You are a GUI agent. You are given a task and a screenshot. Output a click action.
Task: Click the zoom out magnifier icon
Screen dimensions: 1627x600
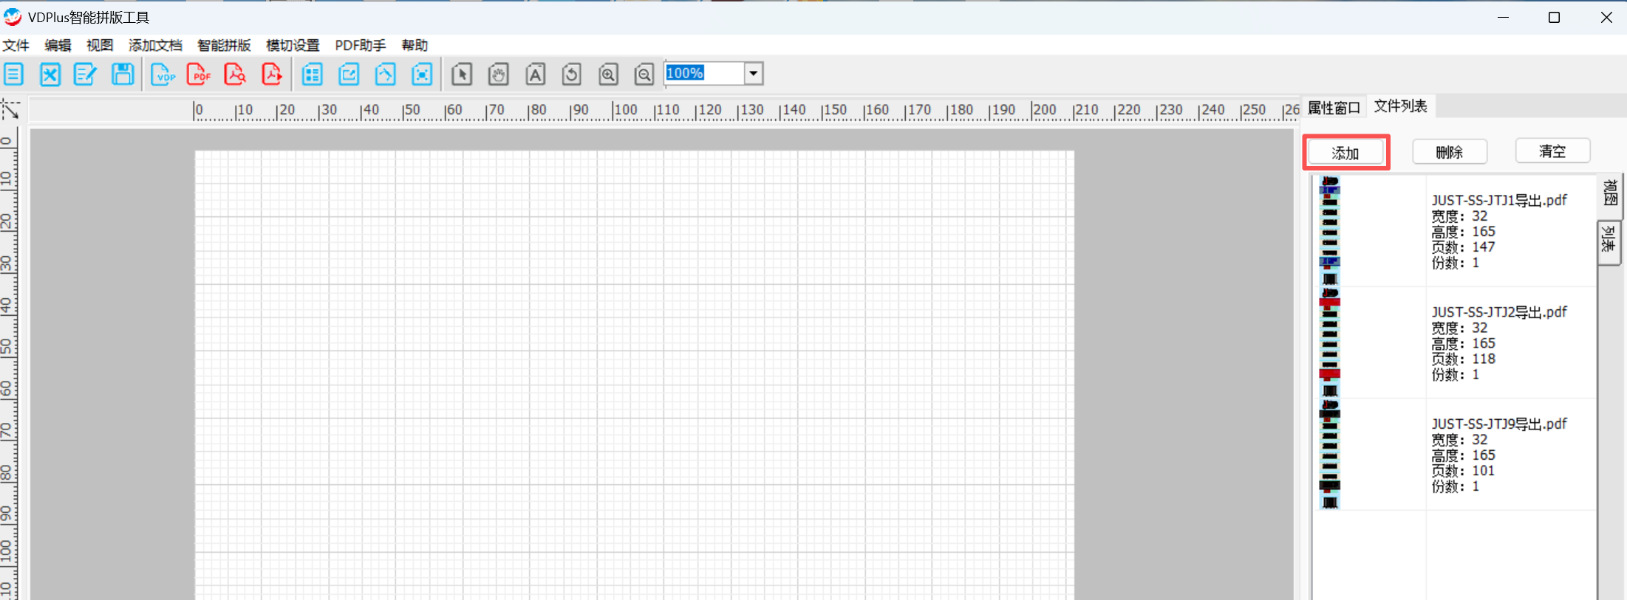[644, 75]
